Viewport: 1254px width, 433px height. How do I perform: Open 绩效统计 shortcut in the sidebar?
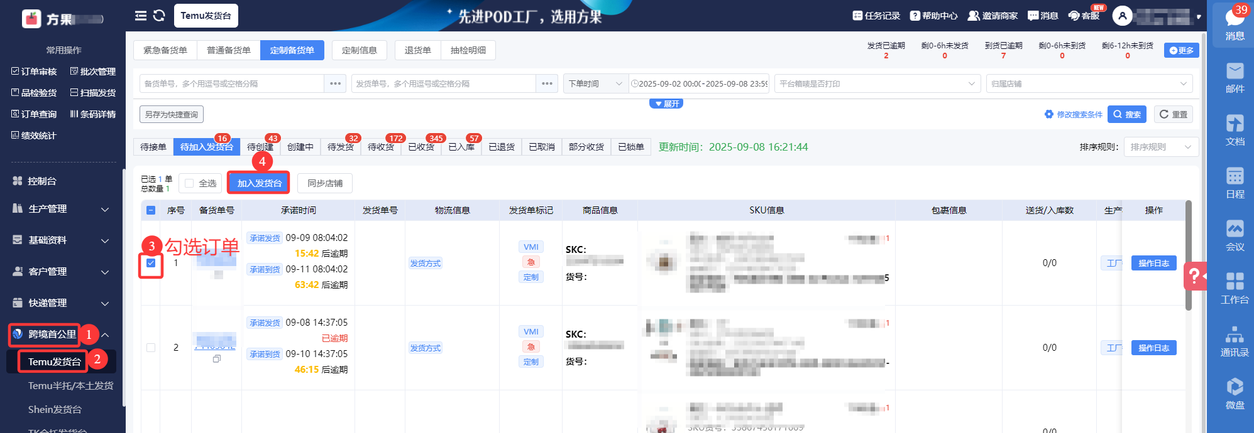point(34,136)
